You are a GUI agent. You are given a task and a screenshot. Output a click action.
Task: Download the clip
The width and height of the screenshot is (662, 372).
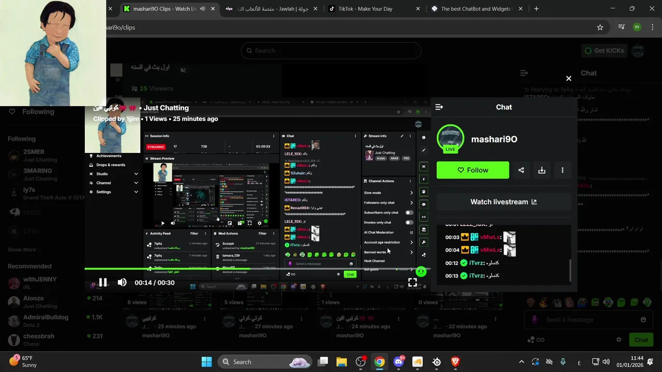point(541,170)
